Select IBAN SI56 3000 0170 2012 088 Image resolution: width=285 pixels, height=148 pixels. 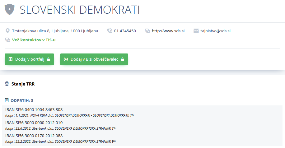coord(34,136)
